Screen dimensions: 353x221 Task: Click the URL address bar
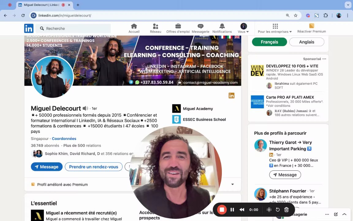coord(158,16)
